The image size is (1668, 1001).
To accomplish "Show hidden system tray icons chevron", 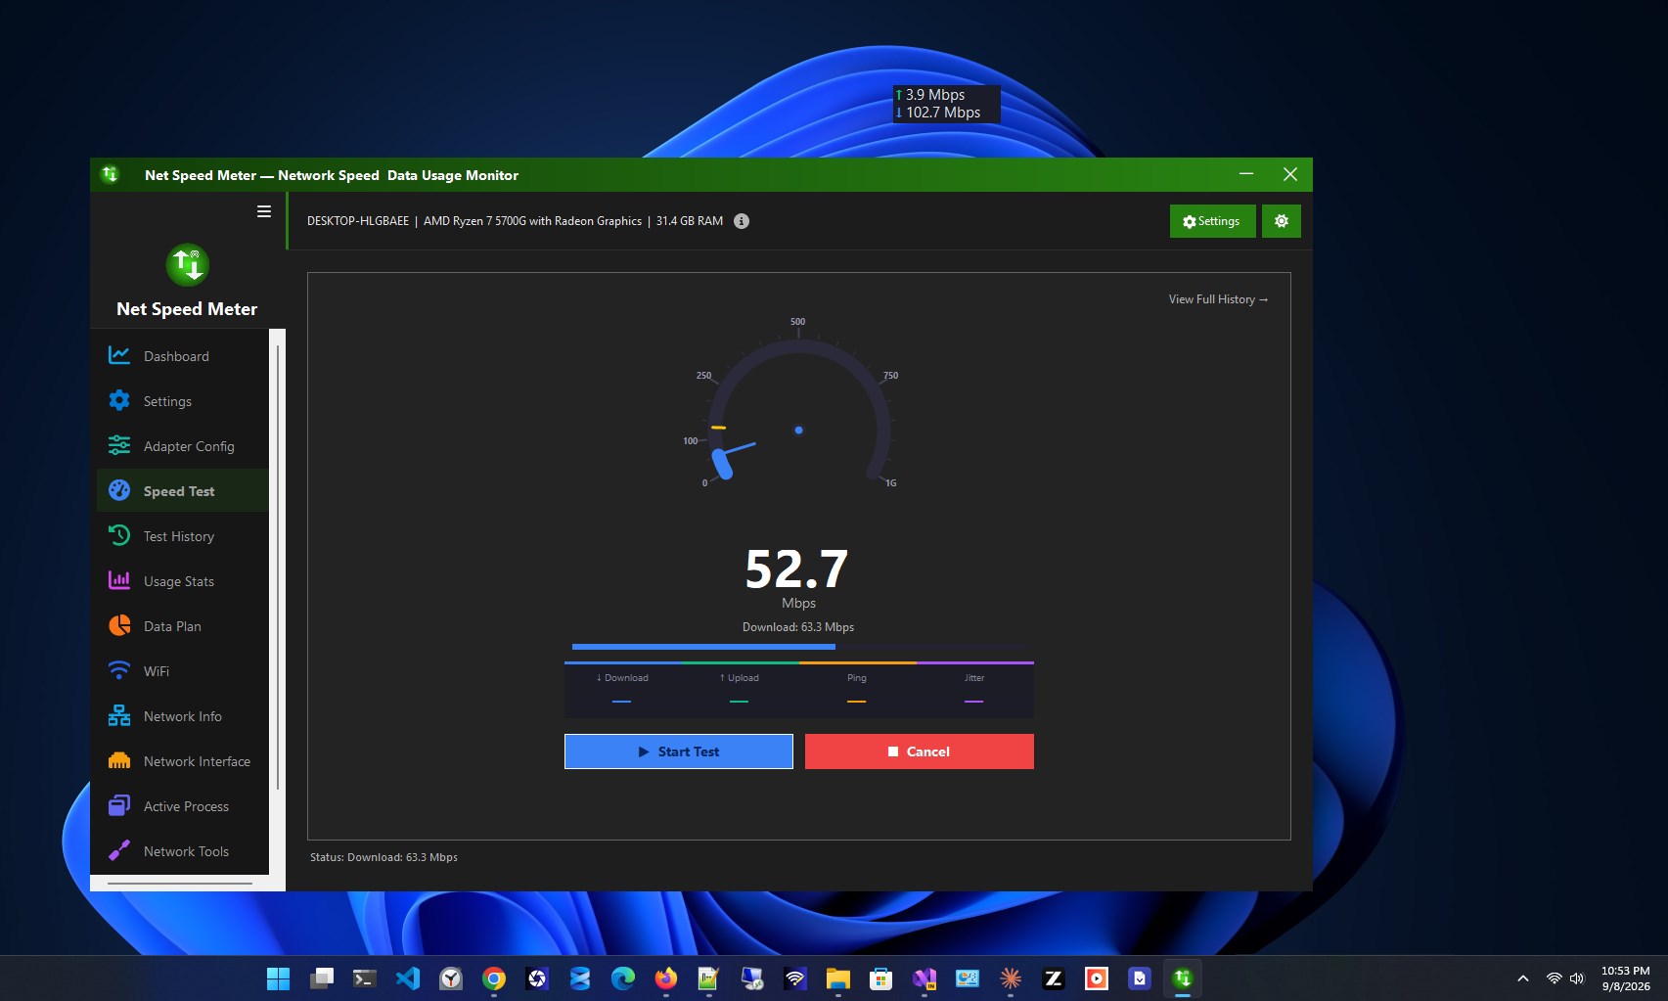I will point(1523,978).
